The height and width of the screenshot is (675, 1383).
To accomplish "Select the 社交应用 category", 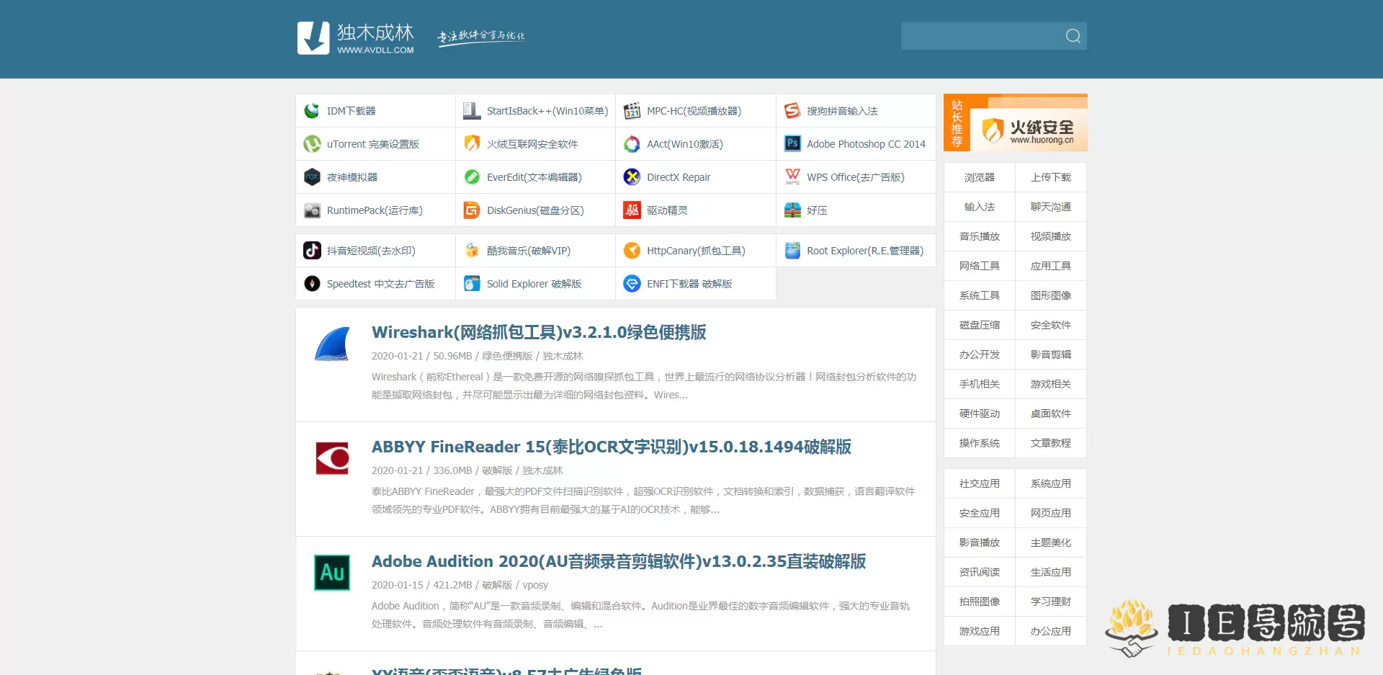I will pyautogui.click(x=979, y=483).
